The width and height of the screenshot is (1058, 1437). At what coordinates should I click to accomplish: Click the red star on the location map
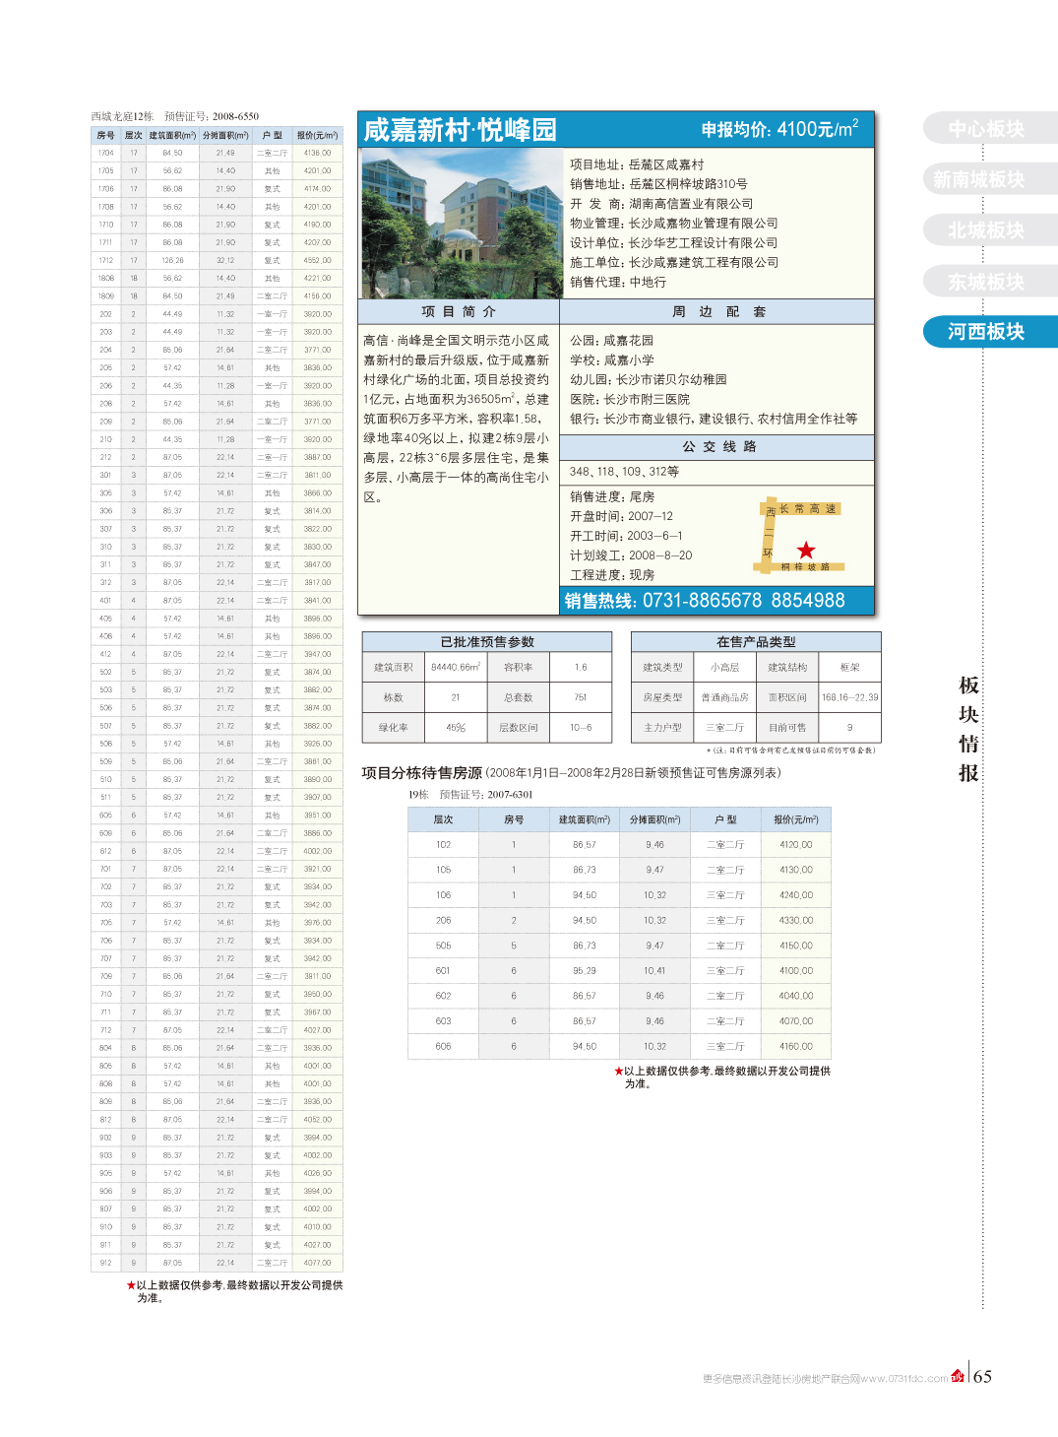(x=806, y=550)
